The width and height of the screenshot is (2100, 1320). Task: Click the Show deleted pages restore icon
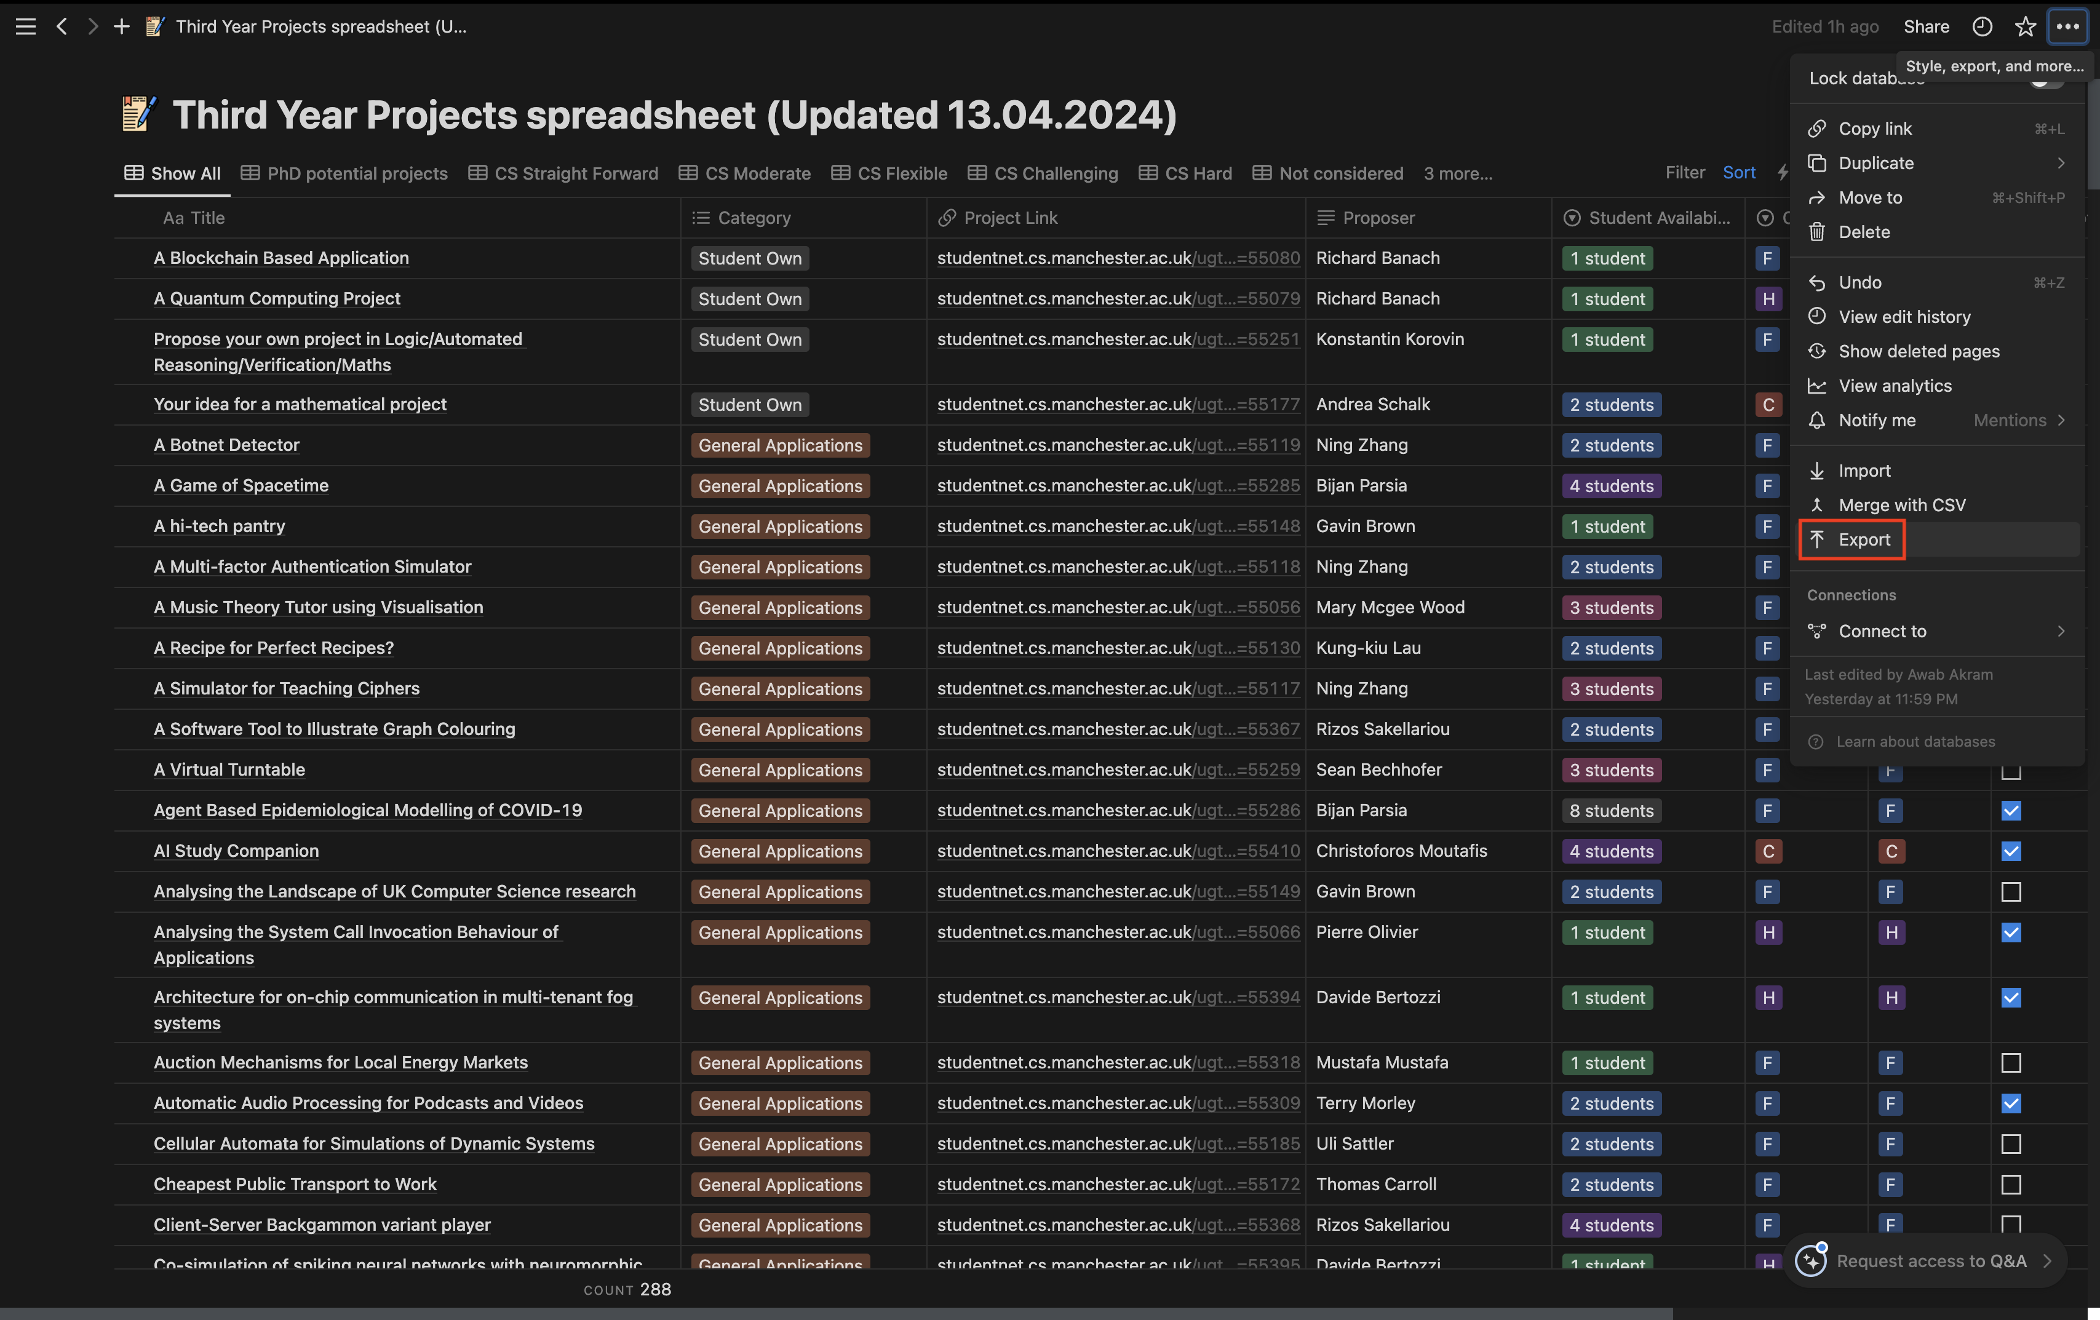point(1816,351)
